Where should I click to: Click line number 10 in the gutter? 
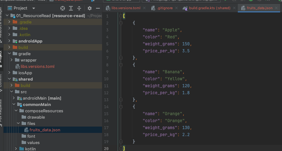[x=106, y=79]
